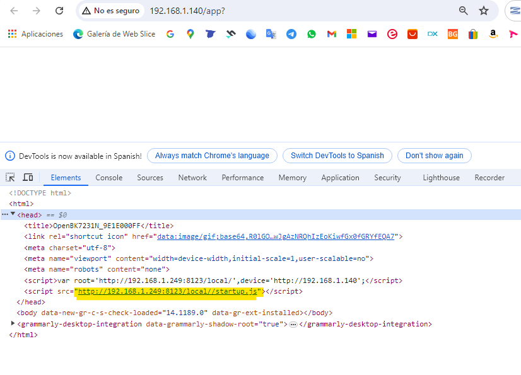Select the opening <html> tag
Screen dimensions: 521x375
click(x=21, y=204)
